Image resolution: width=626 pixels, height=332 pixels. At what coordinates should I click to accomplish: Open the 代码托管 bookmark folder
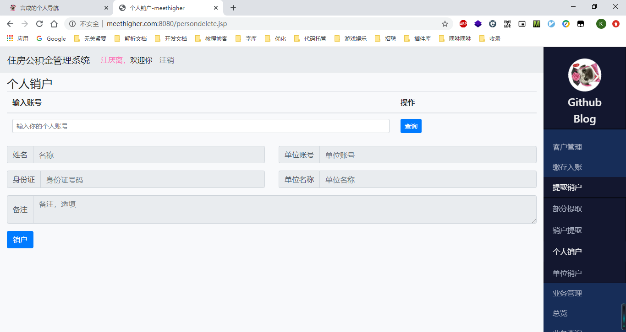(310, 39)
